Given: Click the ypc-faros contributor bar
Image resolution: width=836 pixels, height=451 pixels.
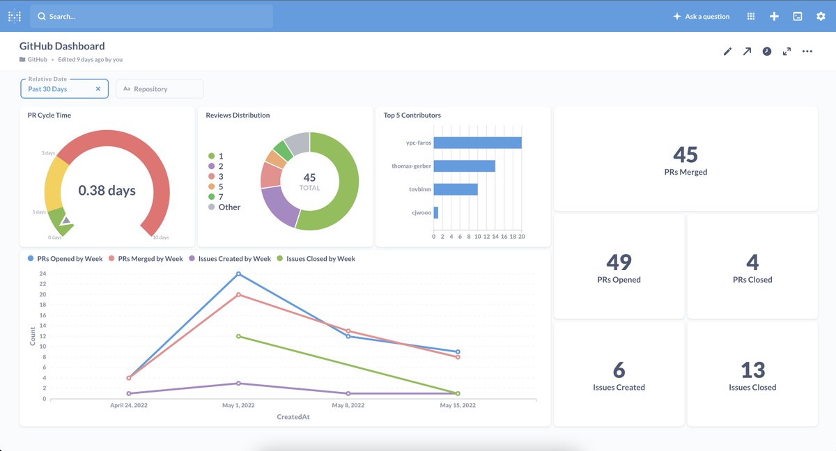Looking at the screenshot, I should (x=477, y=143).
